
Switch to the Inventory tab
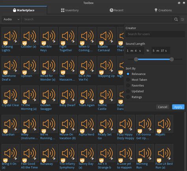pyautogui.click(x=70, y=10)
